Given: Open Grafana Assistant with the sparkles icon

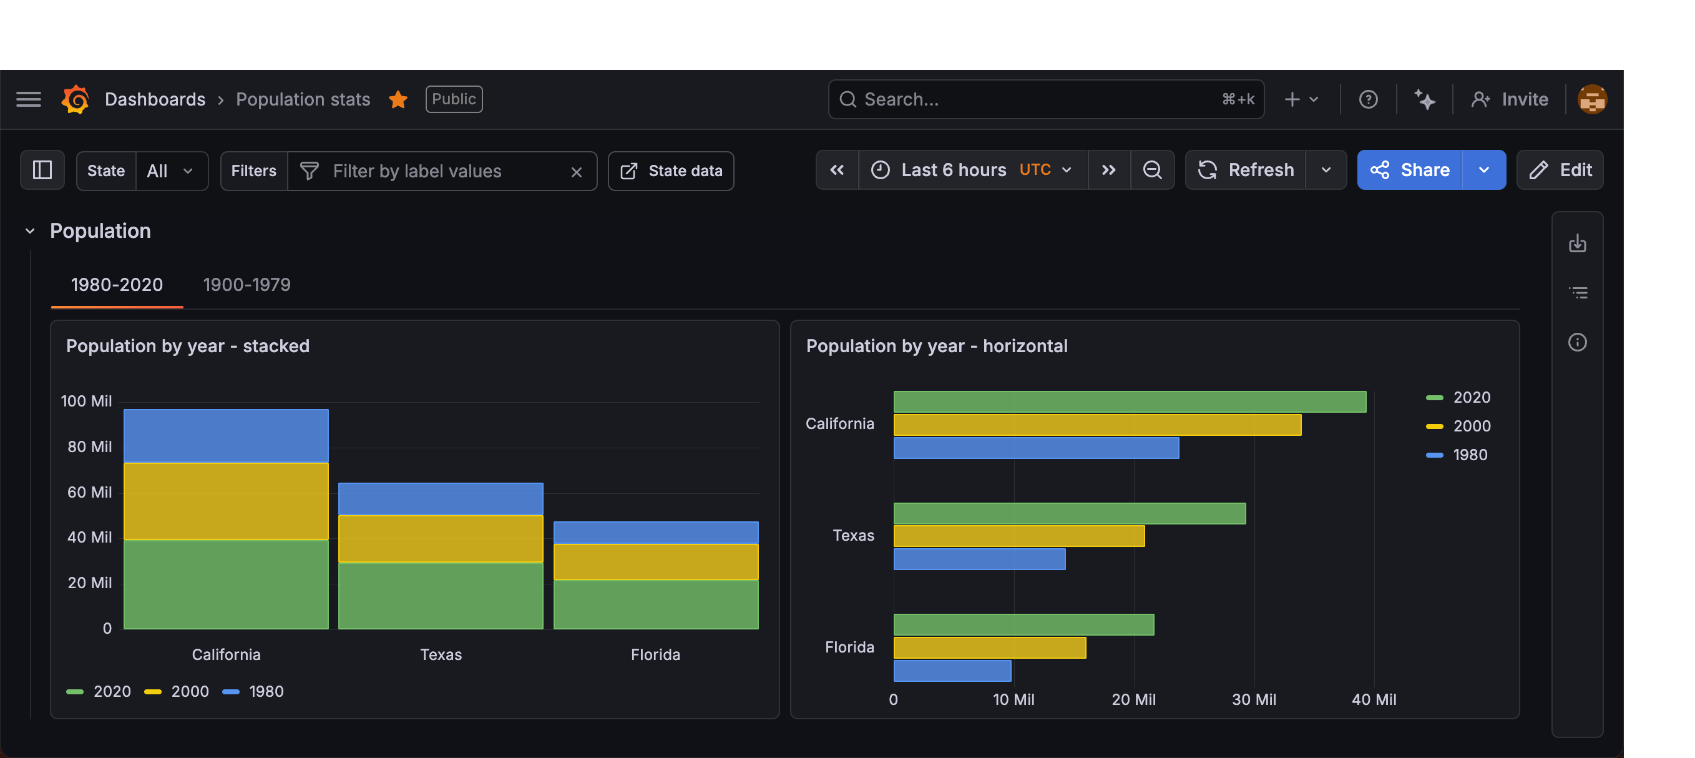Looking at the screenshot, I should pos(1425,99).
